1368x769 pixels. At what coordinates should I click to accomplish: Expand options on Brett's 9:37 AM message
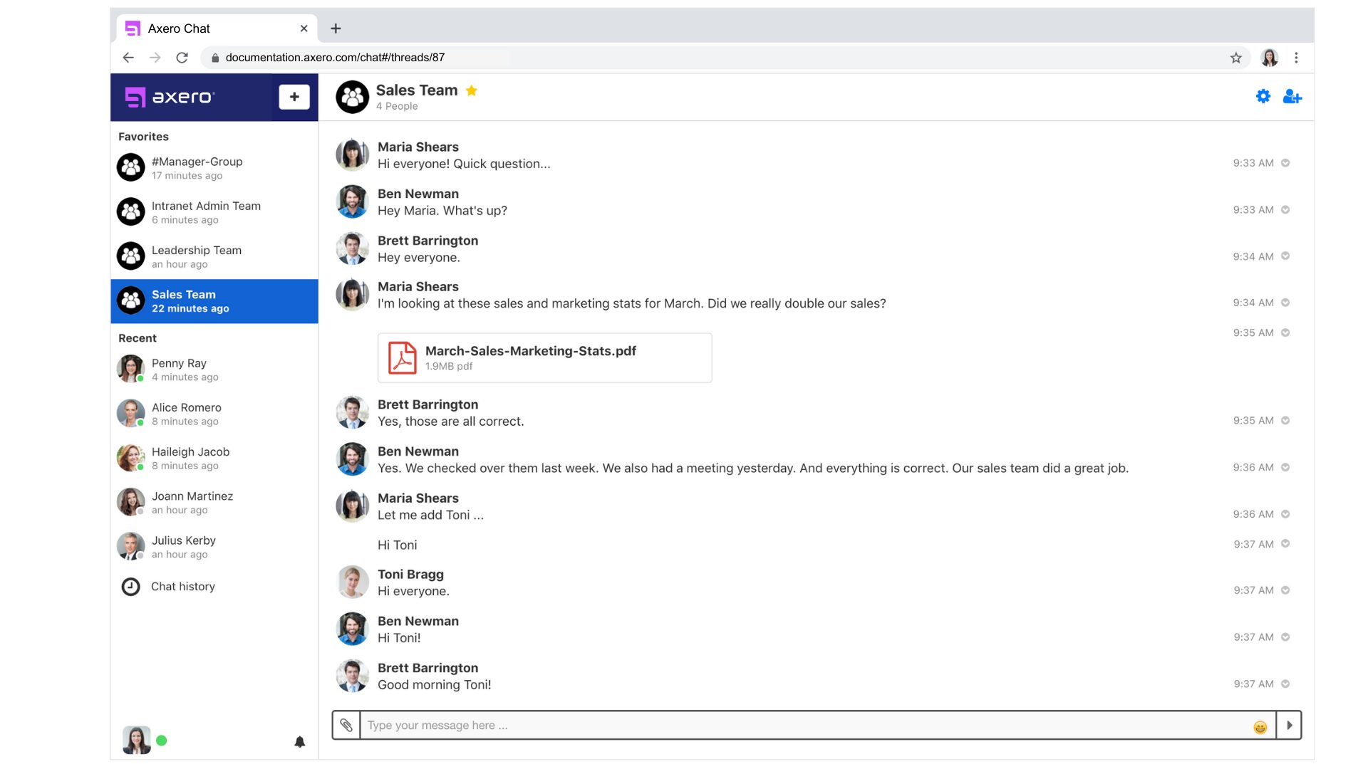pyautogui.click(x=1285, y=684)
